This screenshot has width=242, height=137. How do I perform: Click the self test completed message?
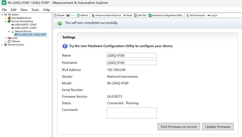pyautogui.click(x=91, y=23)
